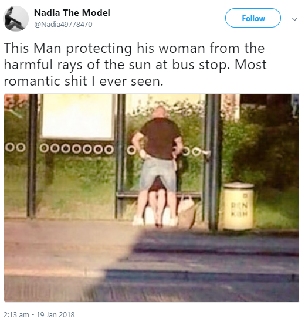Viewport: 305px width, 322px height.
Task: Expand the tweet options chevron menu
Action: pos(294,19)
